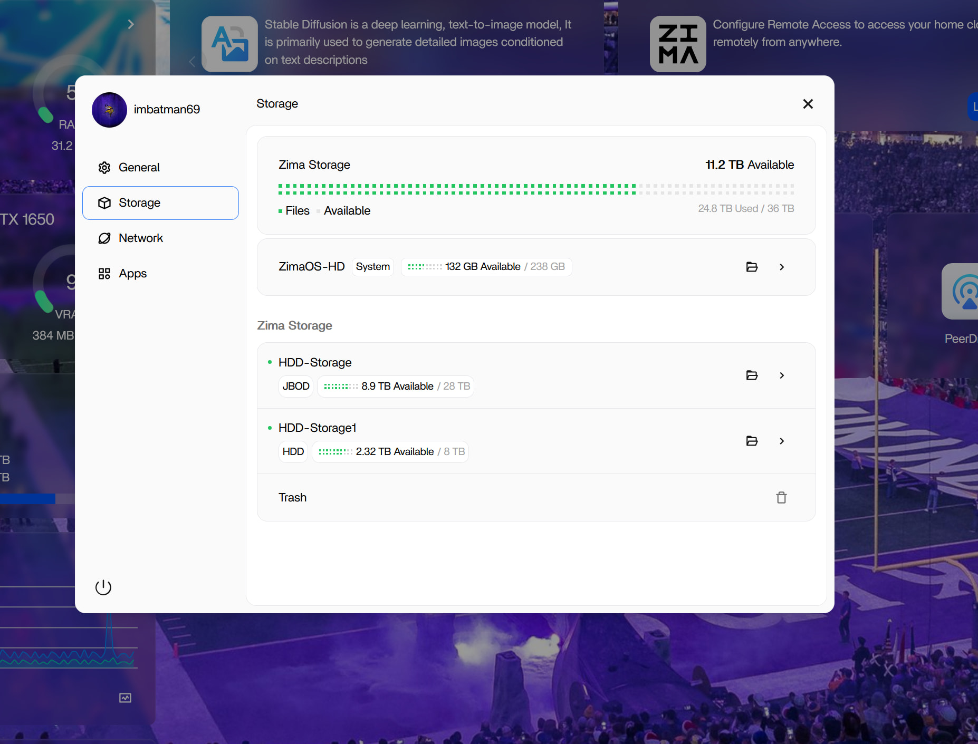
Task: Expand ZimaOS-HD drive details
Action: tap(782, 267)
